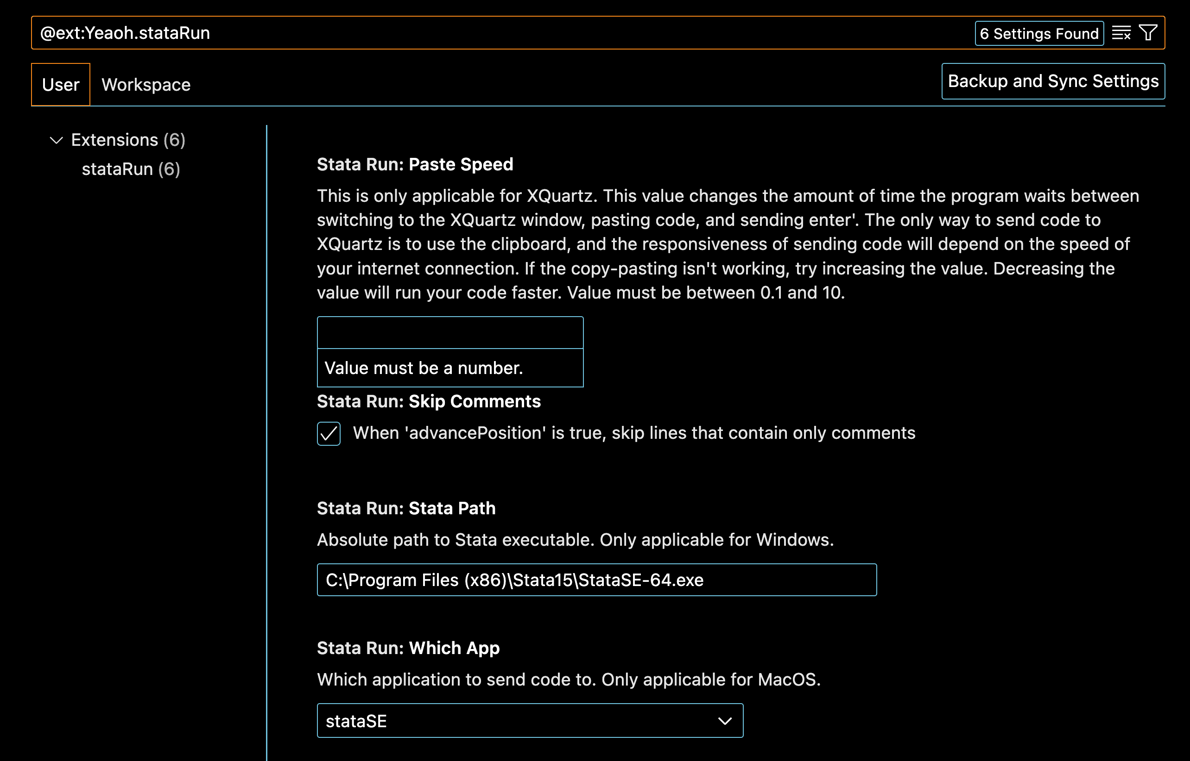This screenshot has width=1190, height=761.
Task: Open the Which App stataSE dropdown
Action: click(530, 720)
